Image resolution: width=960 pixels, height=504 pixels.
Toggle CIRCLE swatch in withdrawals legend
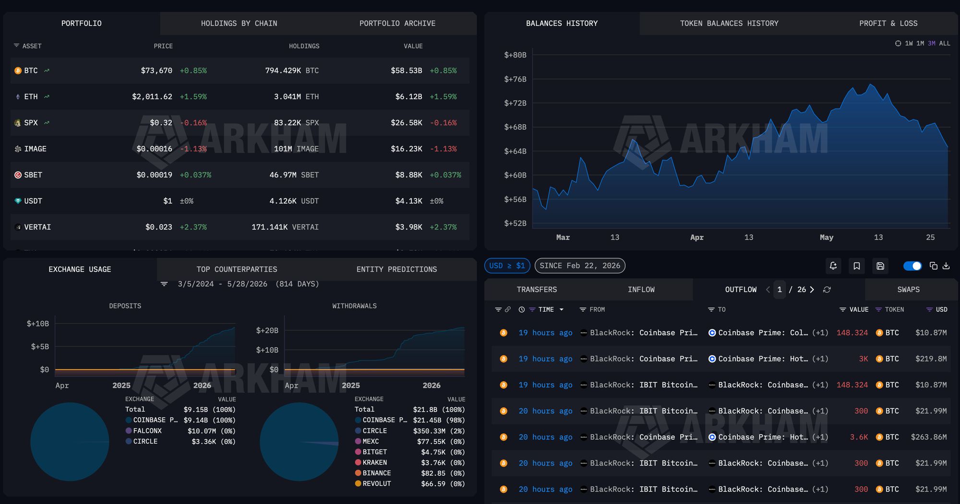point(358,431)
